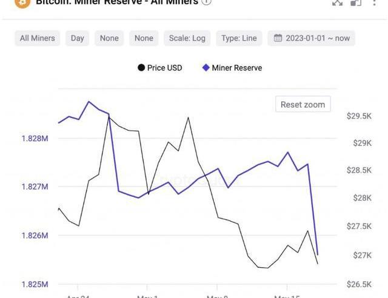The image size is (388, 298).
Task: Expand the chart to fullscreen
Action: tap(338, 2)
